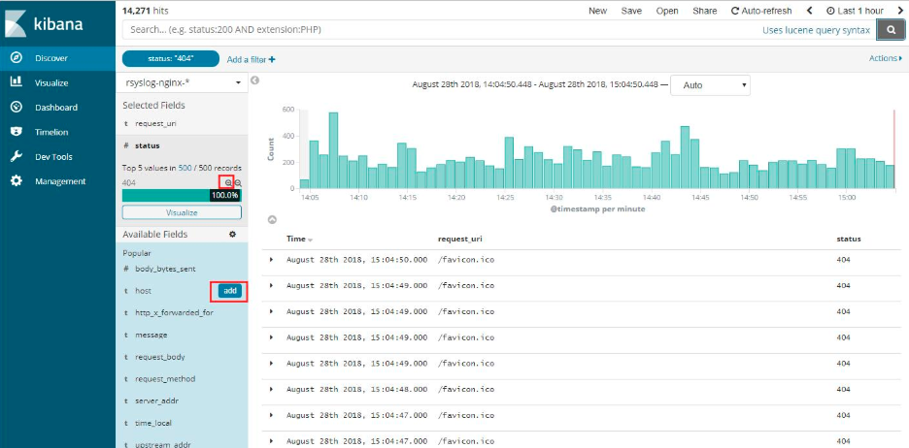The image size is (909, 448).
Task: Click the Visualize bar-chart icon
Action: 17,82
